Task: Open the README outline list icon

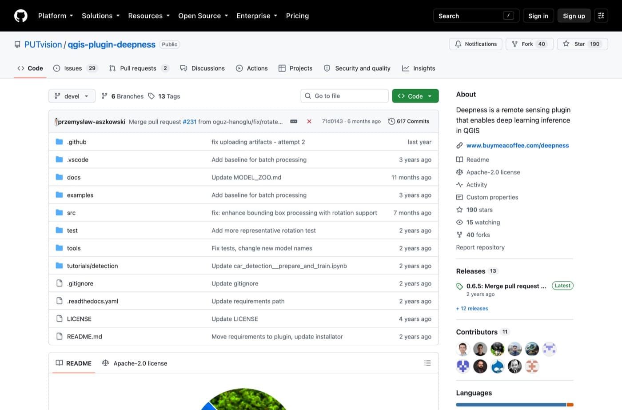Action: tap(427, 363)
